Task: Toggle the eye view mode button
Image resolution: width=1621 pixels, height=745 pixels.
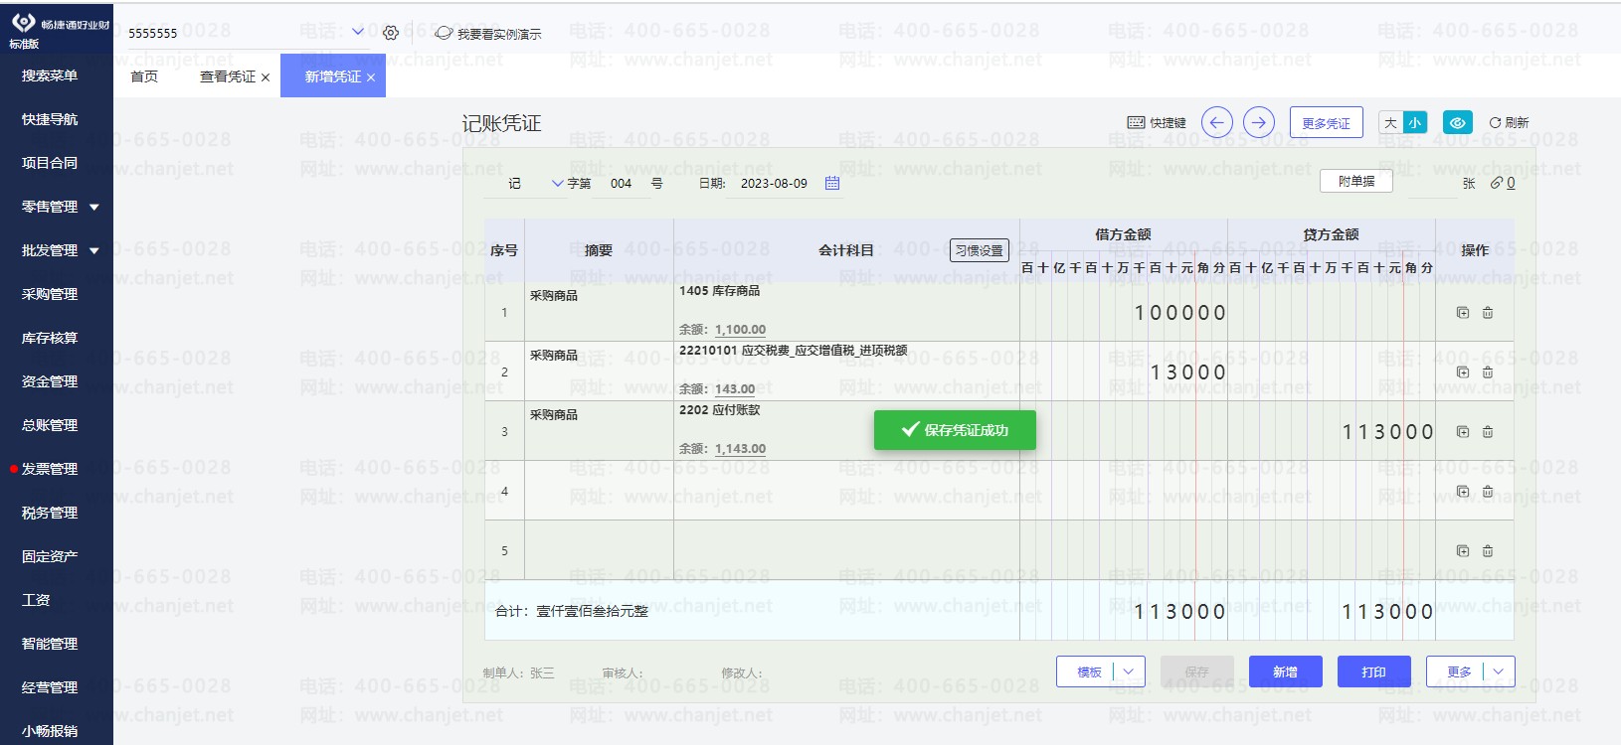Action: (1457, 122)
